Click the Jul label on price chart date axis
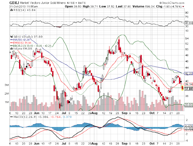The height and width of the screenshot is (146, 193). pyautogui.click(x=64, y=113)
